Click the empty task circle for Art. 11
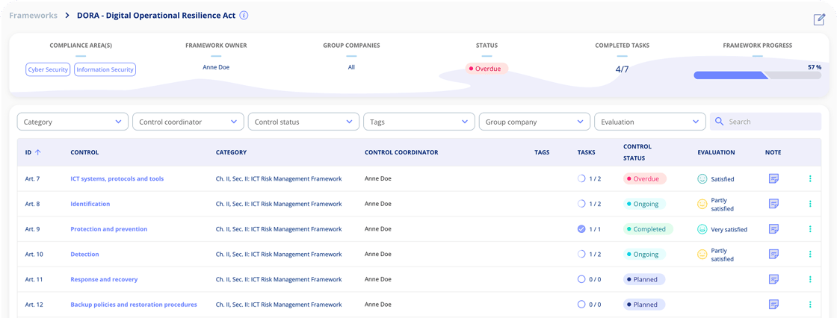Viewport: 837px width, 318px height. click(x=581, y=279)
